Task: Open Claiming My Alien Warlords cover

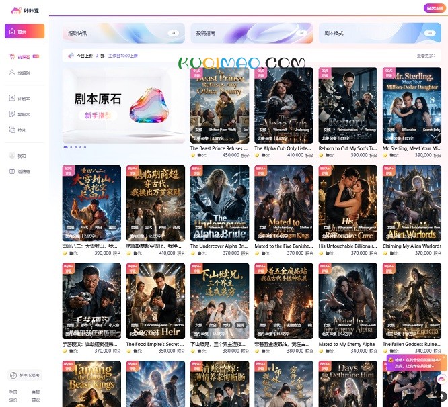Action: (x=412, y=203)
